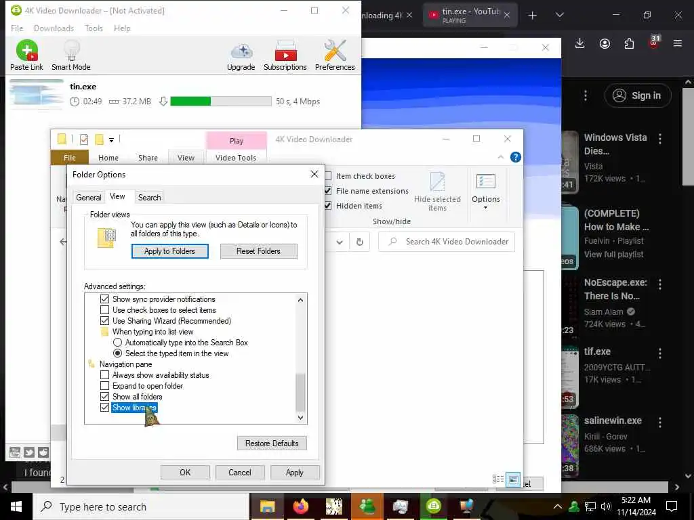Open the Tools menu
This screenshot has height=520, width=694.
[x=94, y=28]
